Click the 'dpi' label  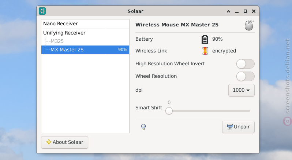pos(139,90)
